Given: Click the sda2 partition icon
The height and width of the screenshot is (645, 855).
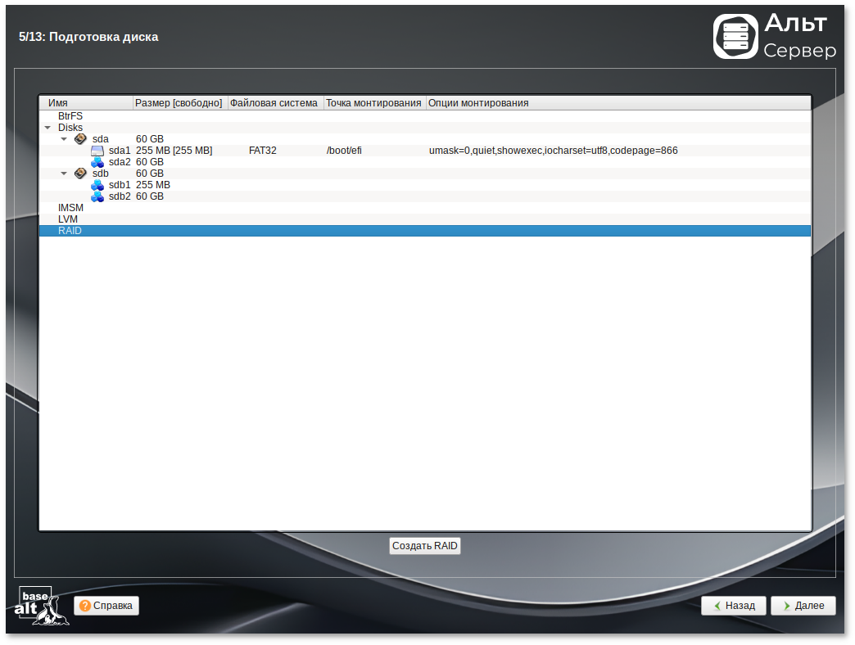Looking at the screenshot, I should [x=97, y=162].
